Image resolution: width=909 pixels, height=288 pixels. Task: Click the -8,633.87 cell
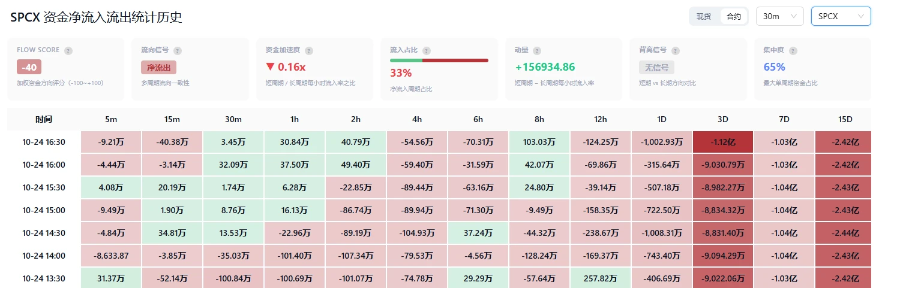pyautogui.click(x=111, y=256)
